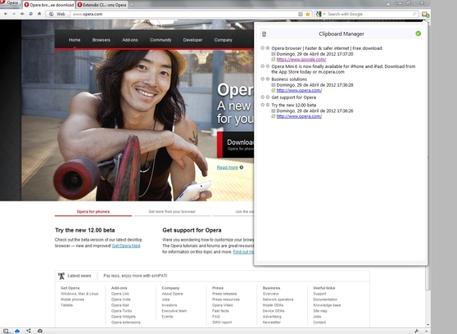Focus the www.opera.com address field
Image resolution: width=457 pixels, height=334 pixels.
coord(183,14)
